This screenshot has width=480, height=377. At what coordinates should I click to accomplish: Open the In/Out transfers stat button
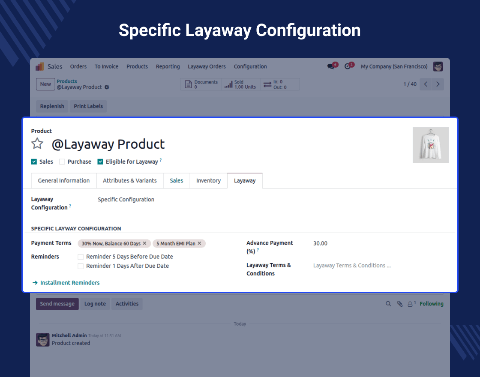click(280, 84)
